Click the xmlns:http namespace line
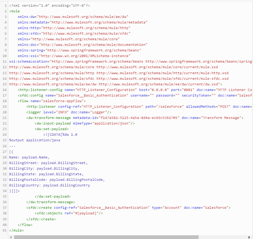Image resolution: width=256 pixels, height=239 pixels. pos(74,28)
